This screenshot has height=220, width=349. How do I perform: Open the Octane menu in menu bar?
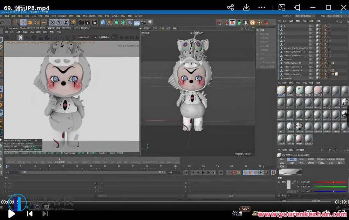tap(115, 16)
